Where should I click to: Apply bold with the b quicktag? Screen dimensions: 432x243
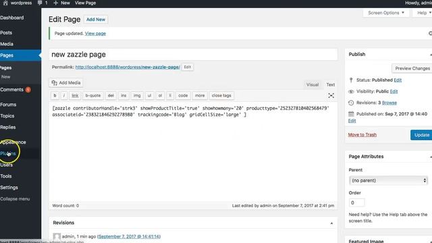(55, 96)
